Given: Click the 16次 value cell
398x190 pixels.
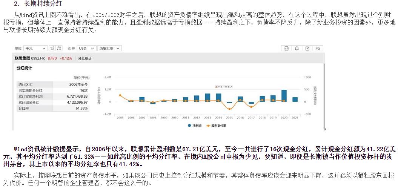Looking at the screenshot, I should pyautogui.click(x=71, y=90).
